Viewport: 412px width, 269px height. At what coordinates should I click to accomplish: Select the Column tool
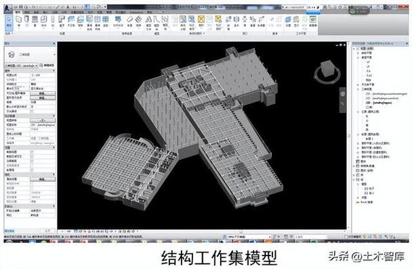(53, 21)
